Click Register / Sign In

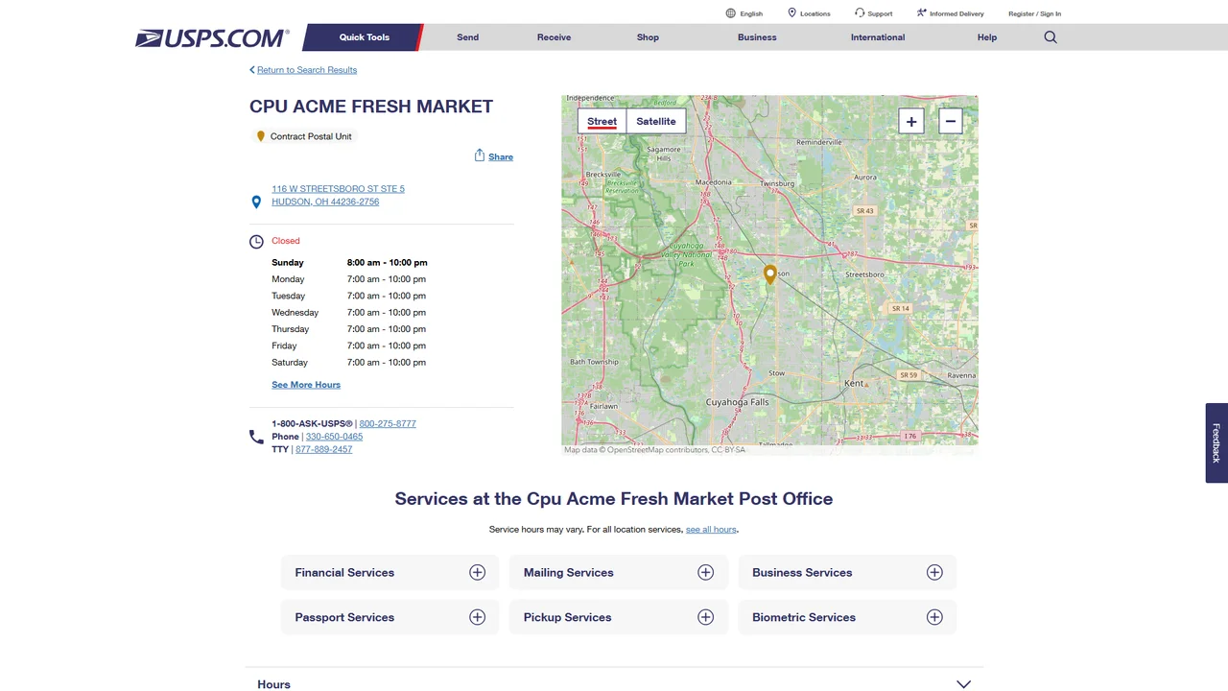(1034, 13)
